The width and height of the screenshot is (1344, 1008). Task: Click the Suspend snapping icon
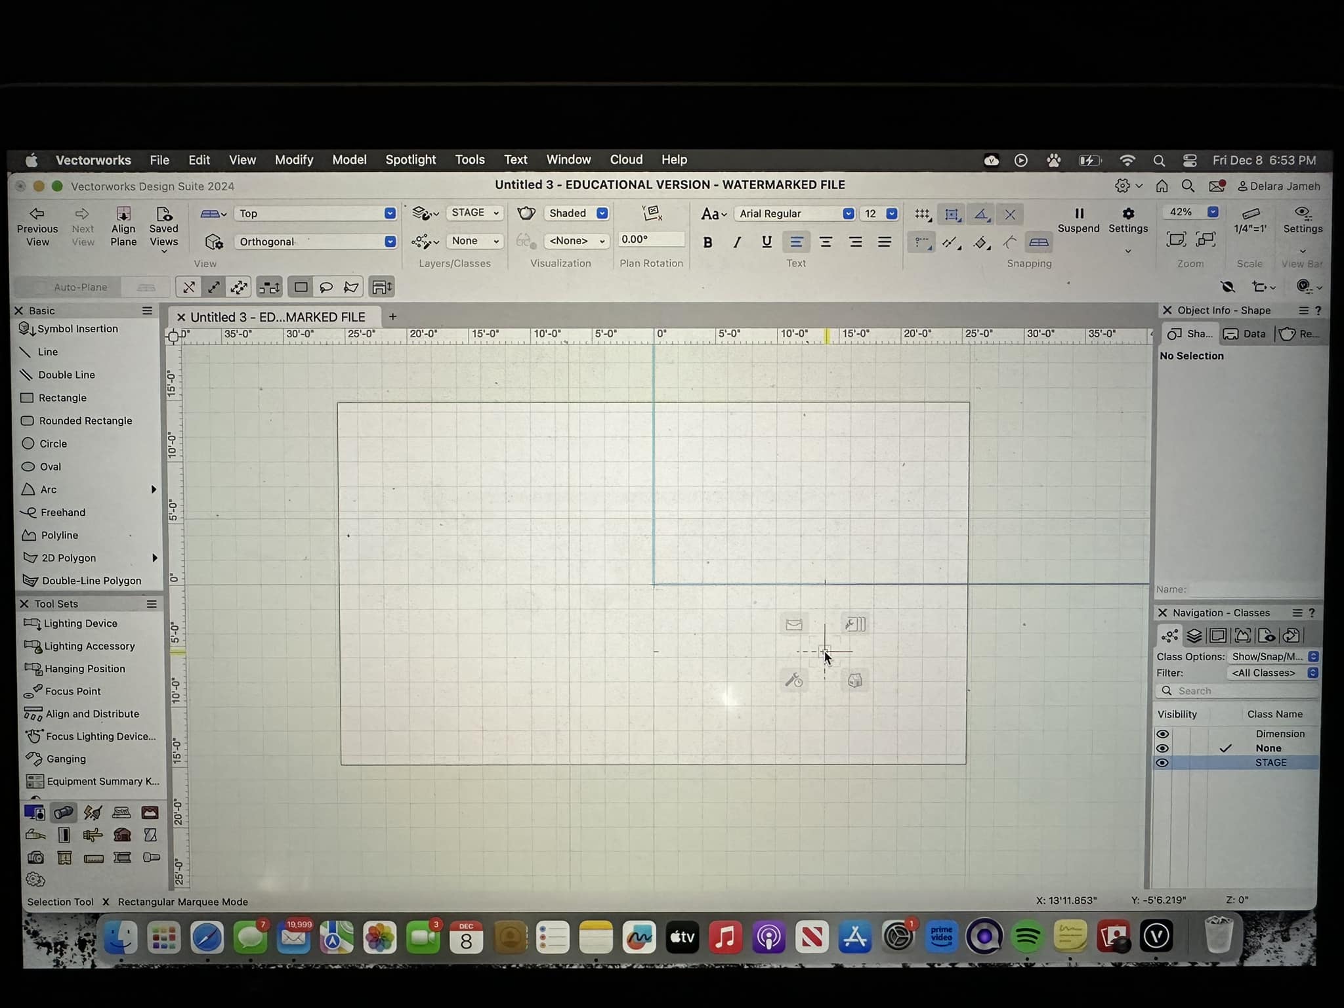click(x=1079, y=214)
